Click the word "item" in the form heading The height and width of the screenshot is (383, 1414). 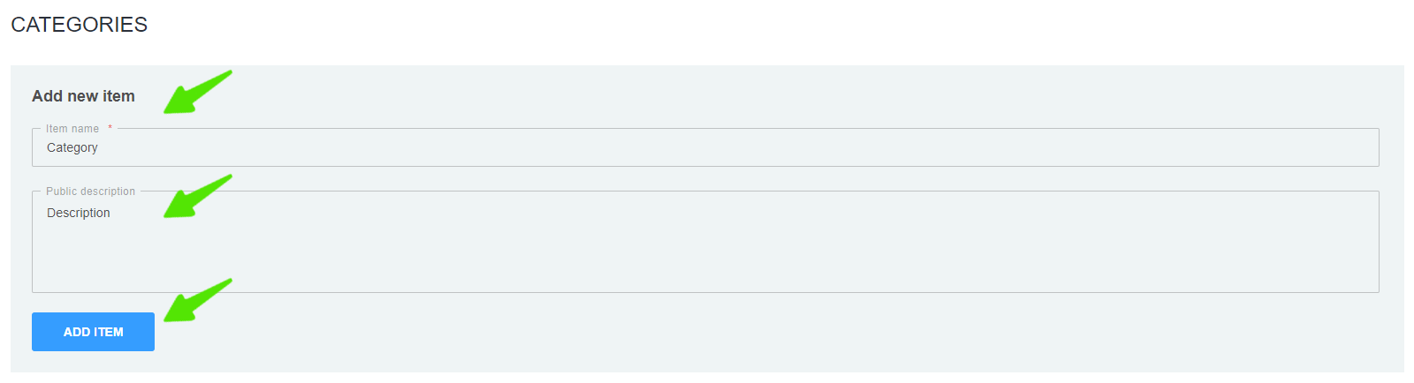click(x=118, y=96)
